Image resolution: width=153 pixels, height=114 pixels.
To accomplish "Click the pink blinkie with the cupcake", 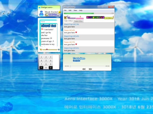I will coord(80,18).
